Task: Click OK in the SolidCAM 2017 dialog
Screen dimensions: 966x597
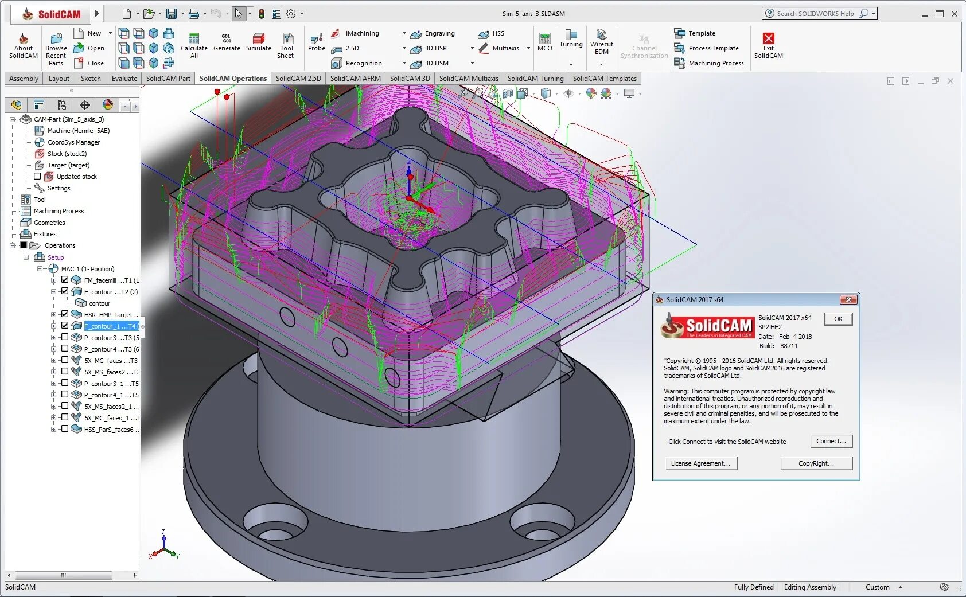Action: pyautogui.click(x=838, y=319)
